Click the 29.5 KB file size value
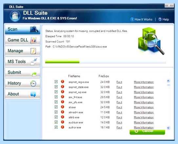 point(105,97)
